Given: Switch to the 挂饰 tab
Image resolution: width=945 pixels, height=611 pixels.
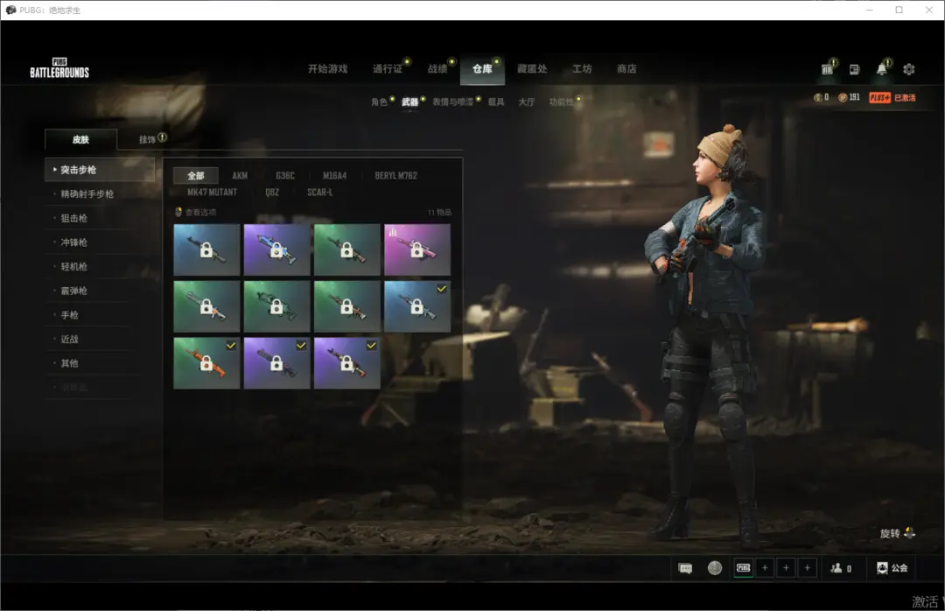Looking at the screenshot, I should pos(147,139).
